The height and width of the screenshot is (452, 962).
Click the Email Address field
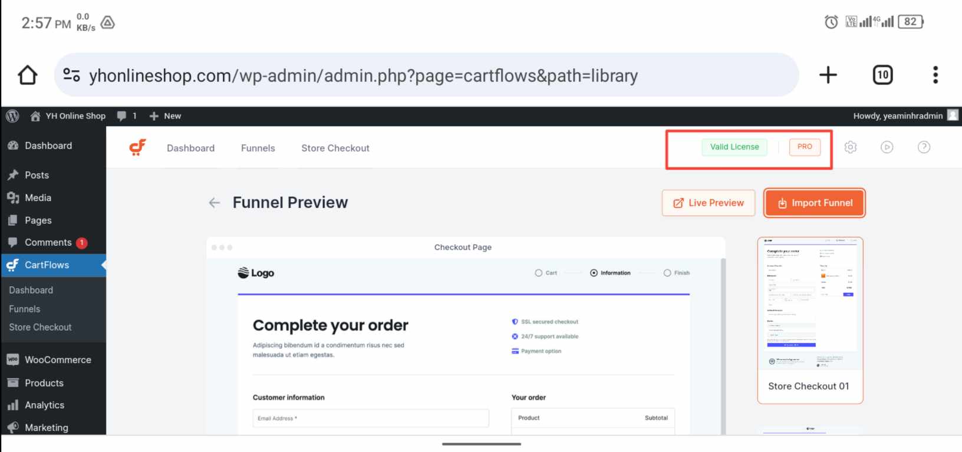[x=371, y=418]
